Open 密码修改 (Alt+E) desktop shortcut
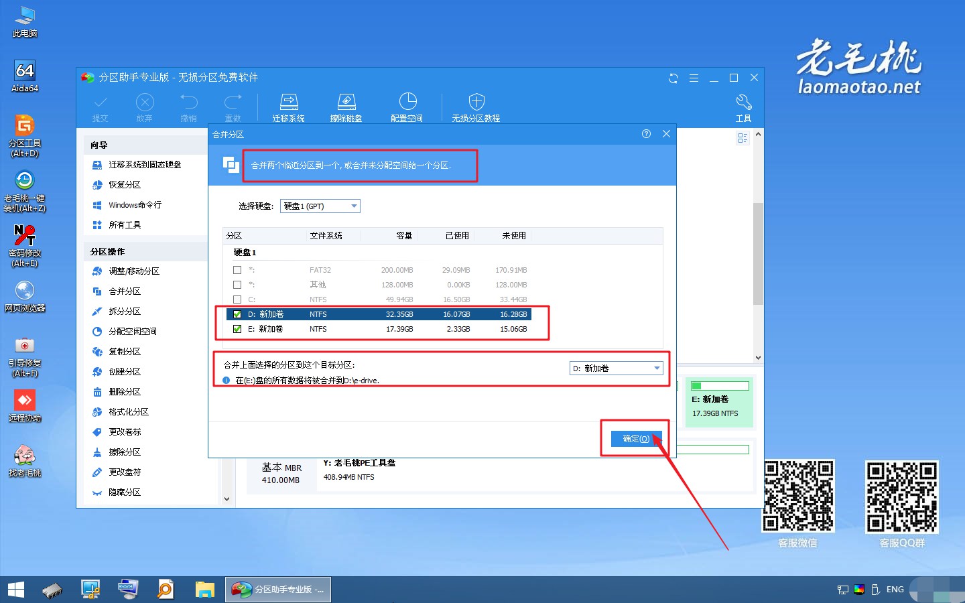The width and height of the screenshot is (965, 603). pos(25,246)
